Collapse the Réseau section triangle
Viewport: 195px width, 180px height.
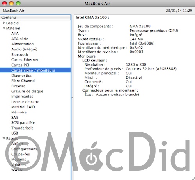[4, 139]
